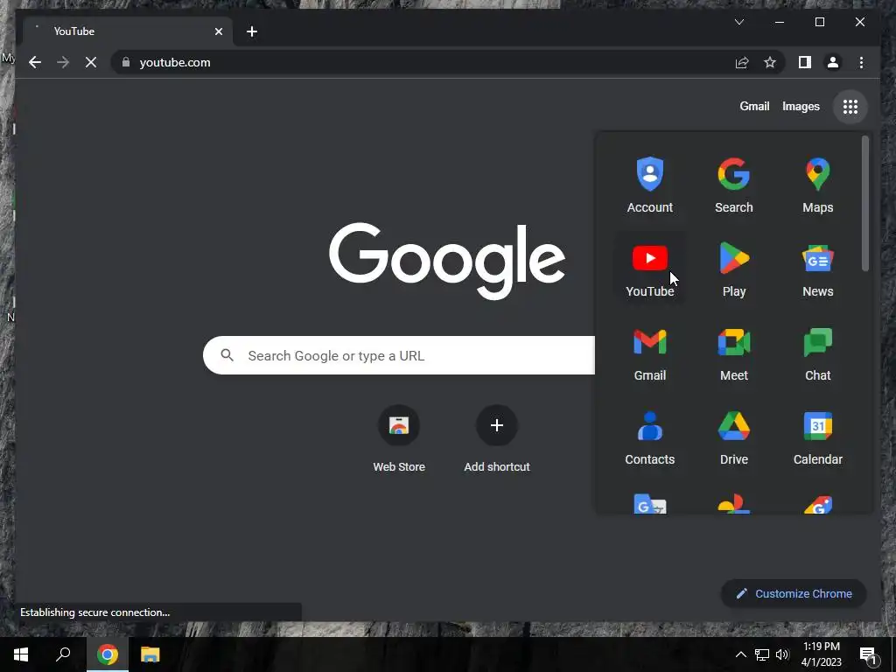Screen dimensions: 896x672
Task: Open the Account app in Google apps panel
Action: tap(650, 185)
